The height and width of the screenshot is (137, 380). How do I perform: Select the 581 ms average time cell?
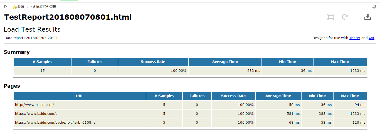pyautogui.click(x=278, y=114)
